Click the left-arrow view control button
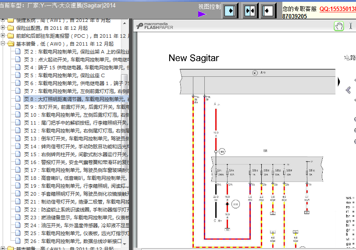The image size is (356, 250). pos(268,11)
